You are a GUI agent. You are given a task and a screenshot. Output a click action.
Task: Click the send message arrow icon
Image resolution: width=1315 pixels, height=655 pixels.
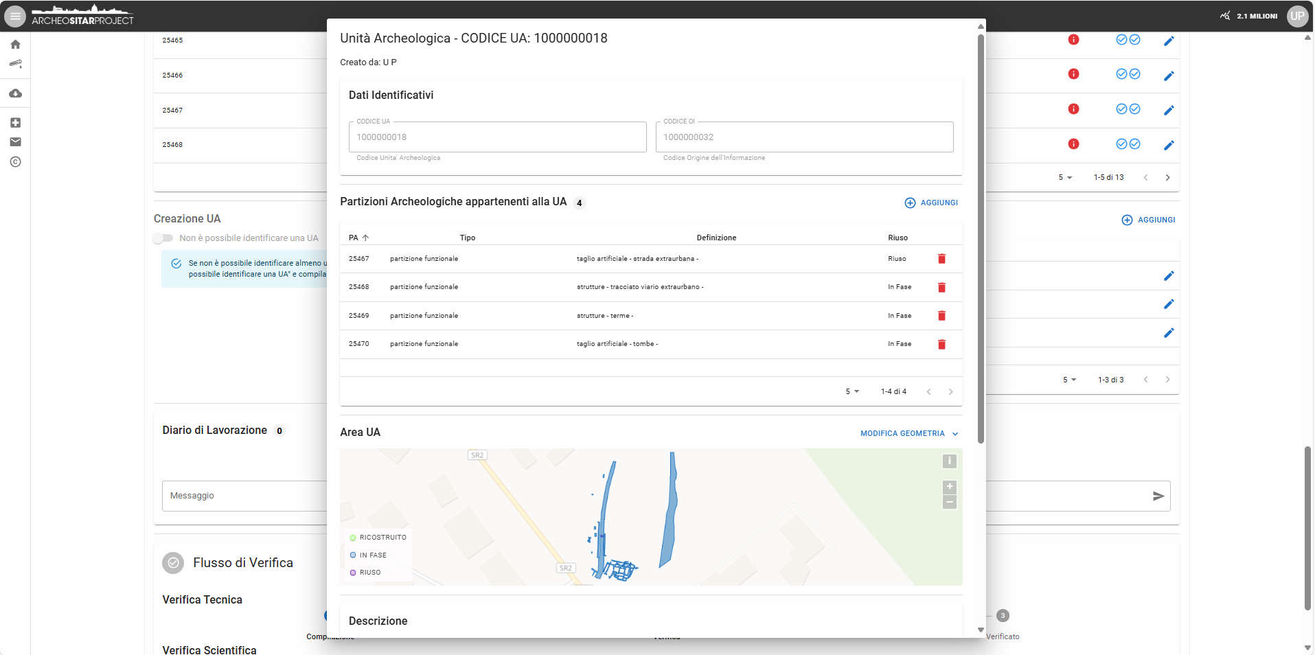[1158, 496]
